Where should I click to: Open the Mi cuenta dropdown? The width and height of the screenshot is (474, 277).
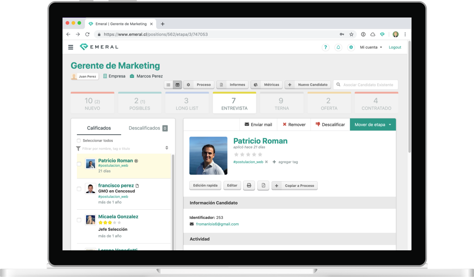click(x=371, y=47)
